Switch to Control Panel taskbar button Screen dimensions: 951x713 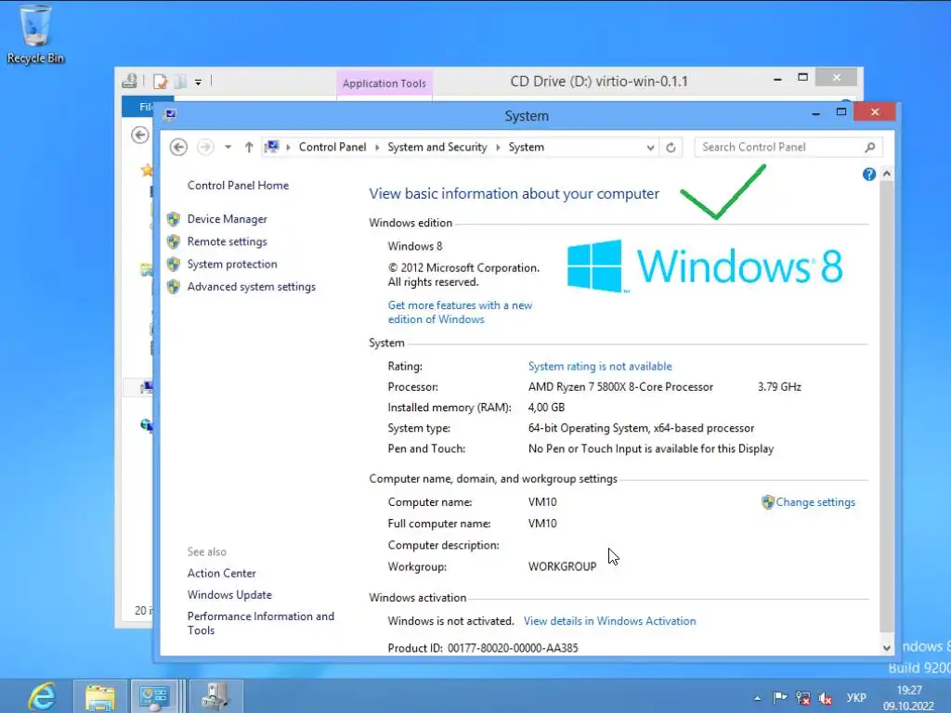pos(154,696)
